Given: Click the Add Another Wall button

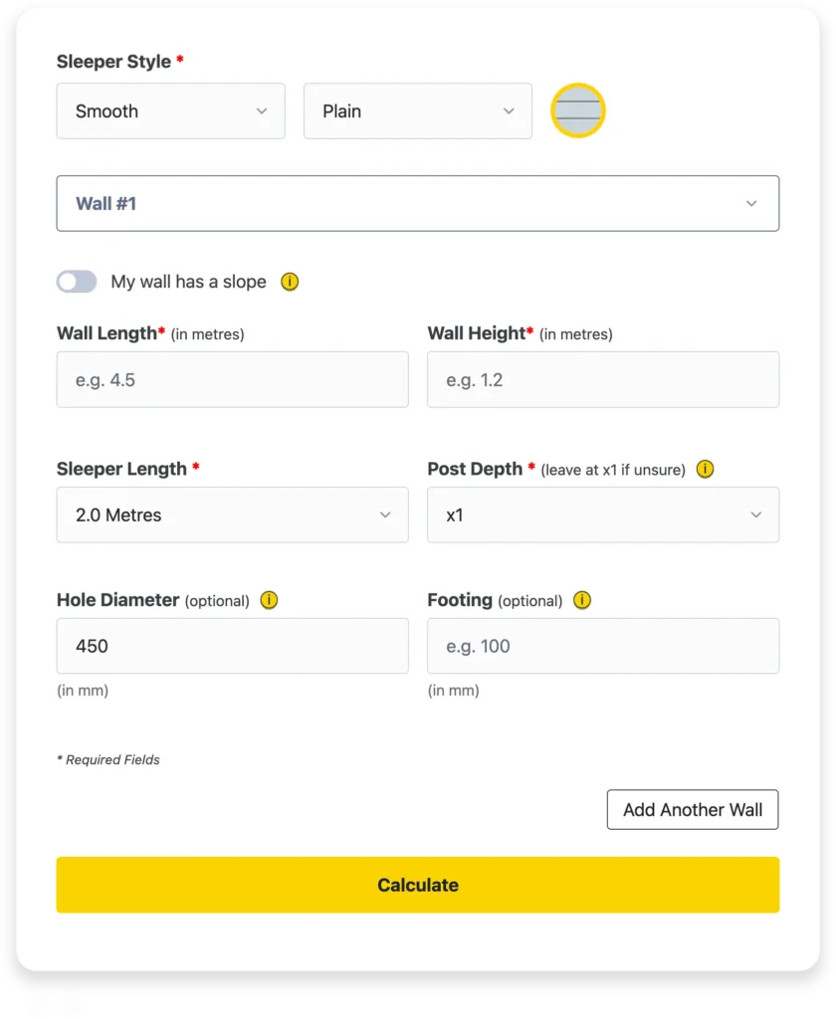Looking at the screenshot, I should click(693, 810).
